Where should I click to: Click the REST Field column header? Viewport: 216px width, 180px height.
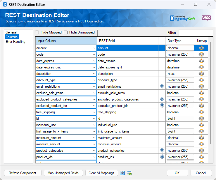tap(127, 41)
